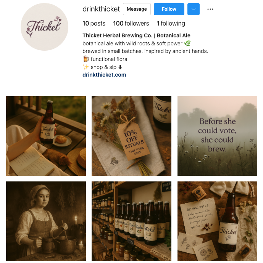
Task: Open the 10% off rituals tag post
Action: point(131,136)
